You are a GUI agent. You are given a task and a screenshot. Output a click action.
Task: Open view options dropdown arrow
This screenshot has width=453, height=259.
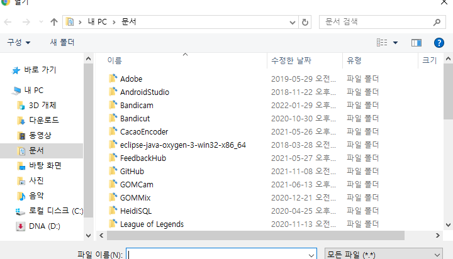(395, 43)
